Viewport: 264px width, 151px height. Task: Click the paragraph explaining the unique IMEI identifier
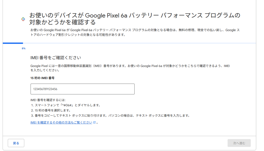point(130,68)
